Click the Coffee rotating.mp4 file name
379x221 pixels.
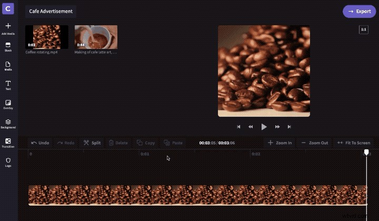click(x=42, y=52)
